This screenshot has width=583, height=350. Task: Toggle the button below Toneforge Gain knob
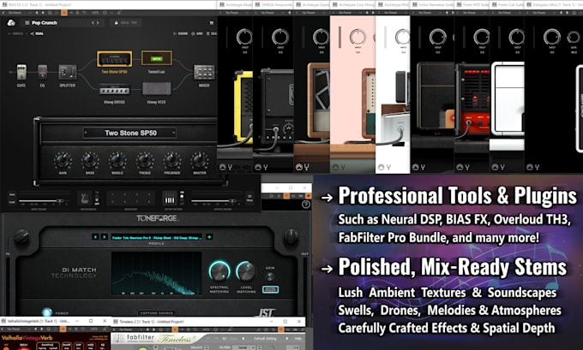click(270, 289)
